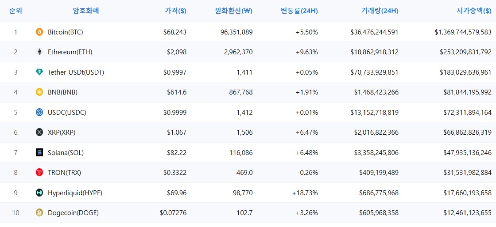Sort by 변동률(24H) column header
Viewport: 496px width, 227px height.
(299, 11)
